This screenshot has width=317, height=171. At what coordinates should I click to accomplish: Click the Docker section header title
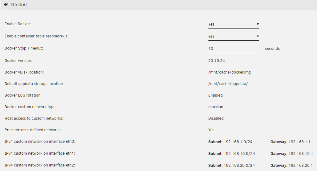click(19, 5)
